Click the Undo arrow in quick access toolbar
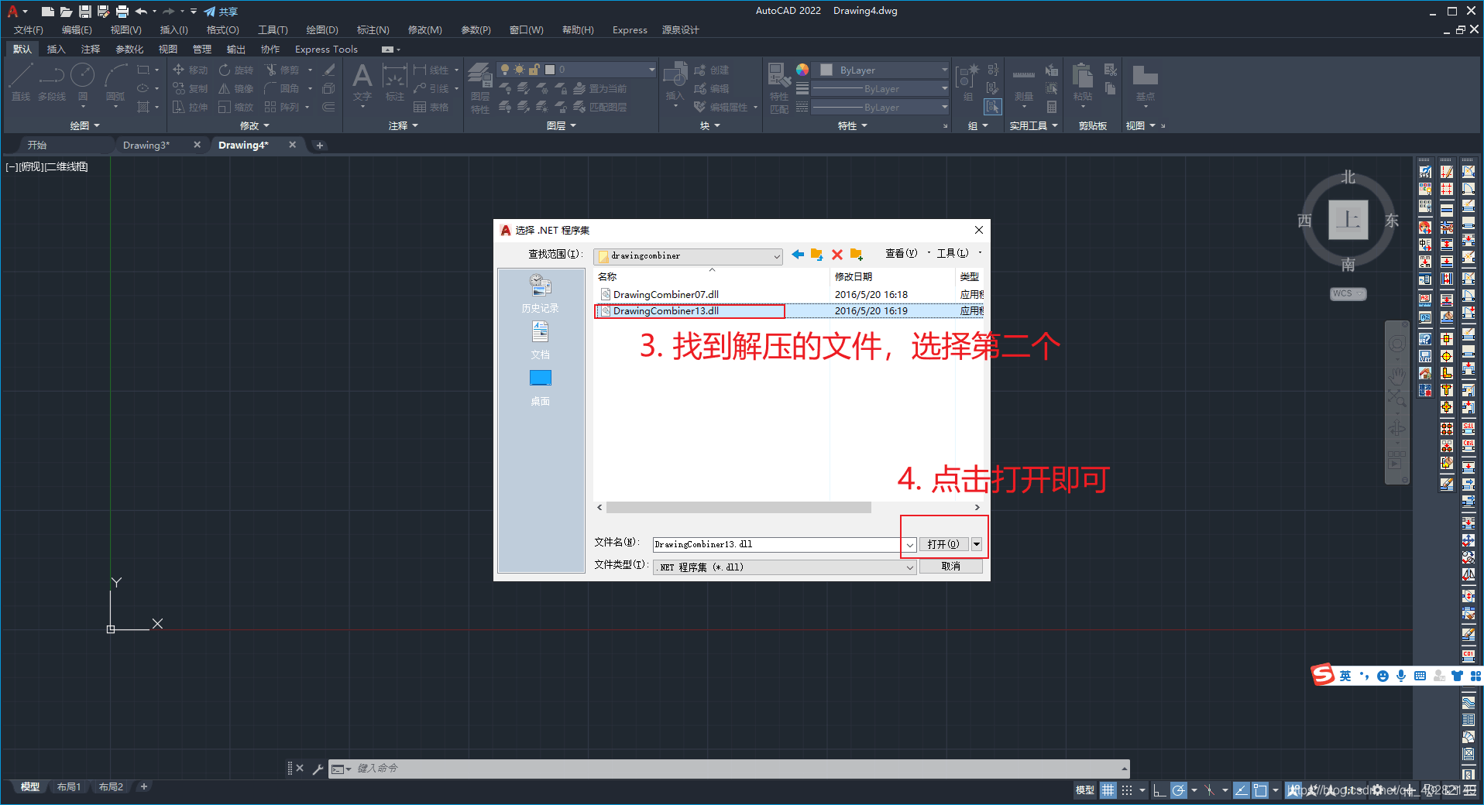The height and width of the screenshot is (805, 1484). [141, 11]
